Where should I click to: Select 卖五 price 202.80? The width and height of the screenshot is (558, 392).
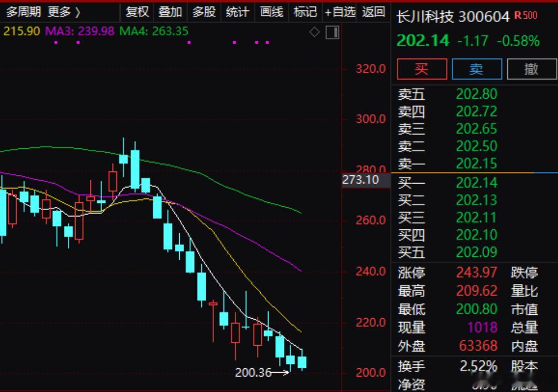[476, 94]
